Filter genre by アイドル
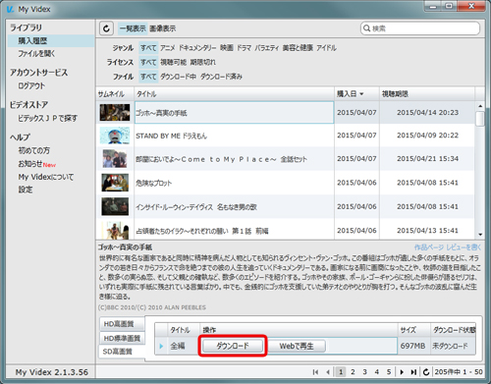 326,48
